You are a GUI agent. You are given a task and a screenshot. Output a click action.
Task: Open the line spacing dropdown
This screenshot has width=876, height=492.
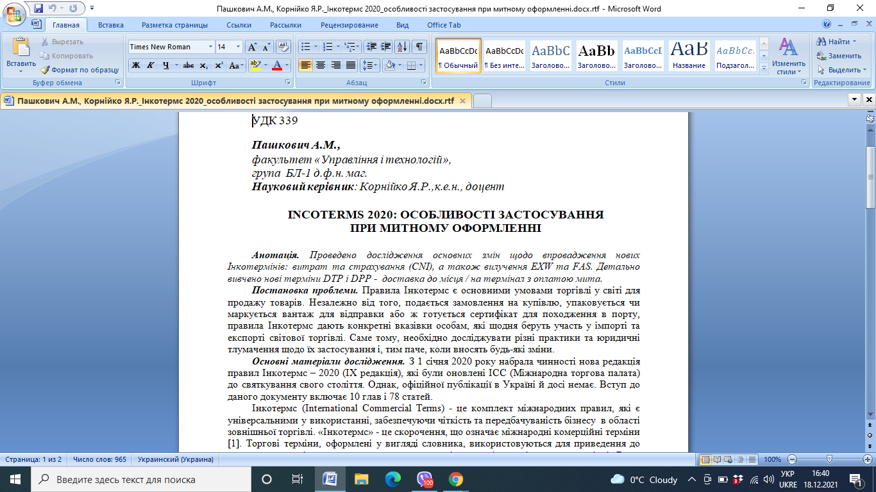(x=370, y=65)
